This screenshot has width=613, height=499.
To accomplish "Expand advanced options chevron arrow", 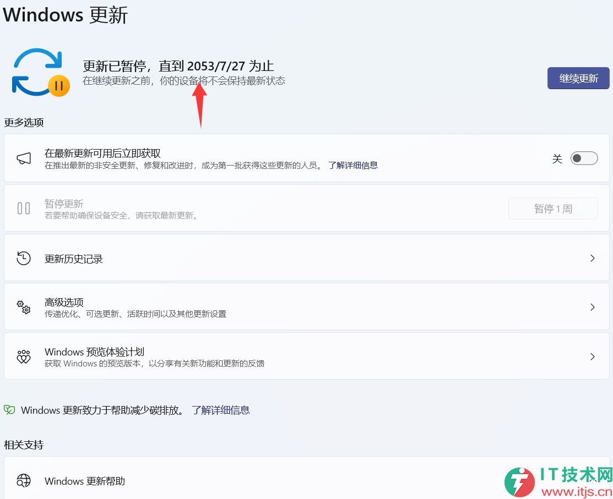I will point(593,307).
